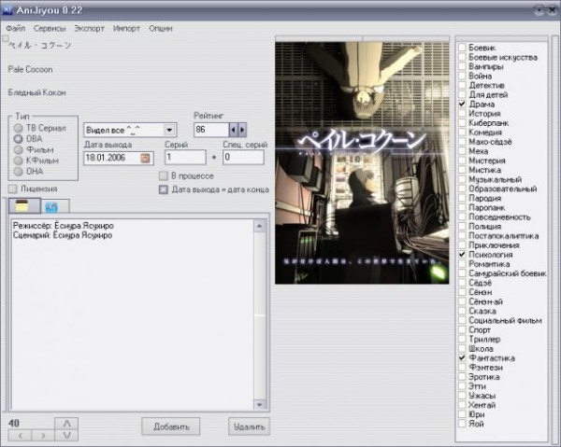Select the ТВ Сериал type radio button

pyautogui.click(x=19, y=128)
